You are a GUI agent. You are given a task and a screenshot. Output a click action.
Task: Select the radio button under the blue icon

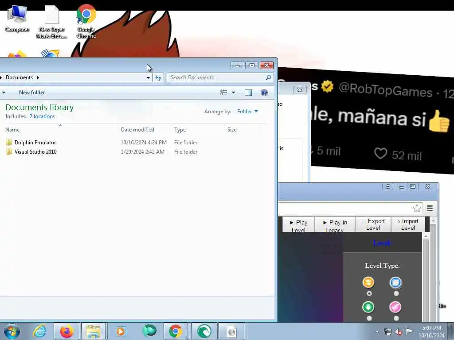pos(396,294)
